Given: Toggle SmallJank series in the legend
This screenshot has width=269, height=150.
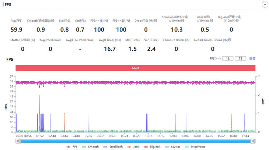Looking at the screenshot, I should (x=113, y=147).
